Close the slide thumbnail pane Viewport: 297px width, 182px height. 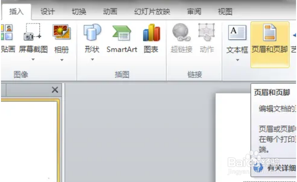point(55,90)
